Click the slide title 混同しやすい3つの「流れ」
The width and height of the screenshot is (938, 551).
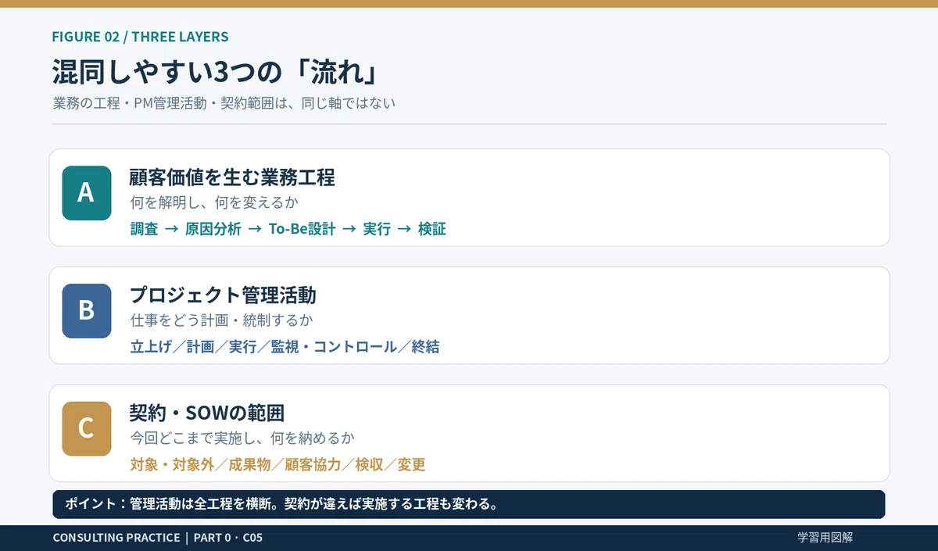pos(217,73)
